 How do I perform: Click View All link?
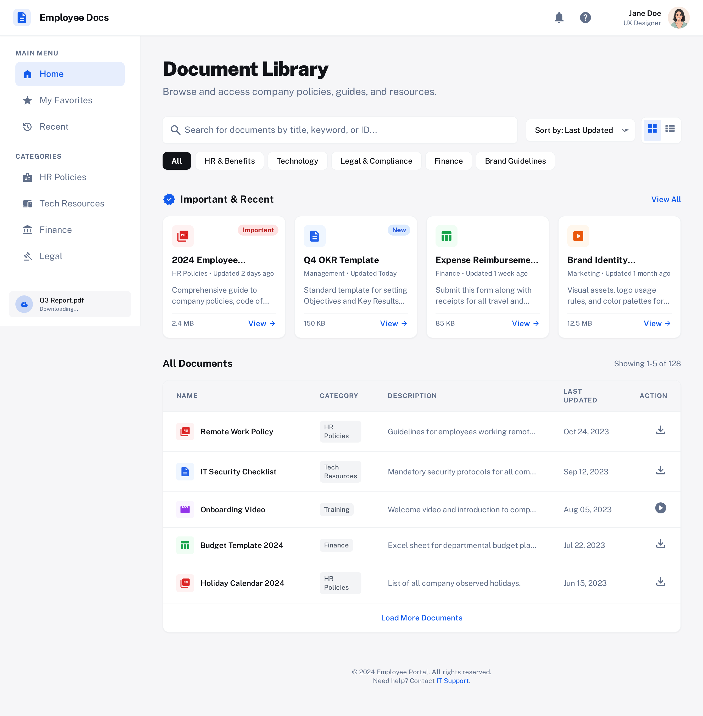pos(666,199)
